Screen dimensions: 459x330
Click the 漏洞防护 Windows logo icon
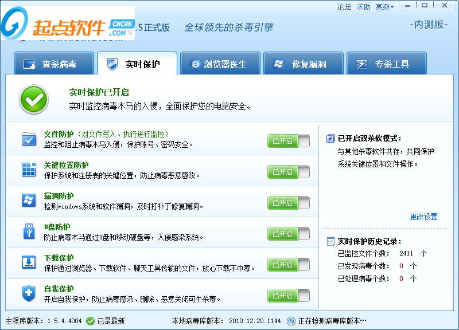pos(29,201)
